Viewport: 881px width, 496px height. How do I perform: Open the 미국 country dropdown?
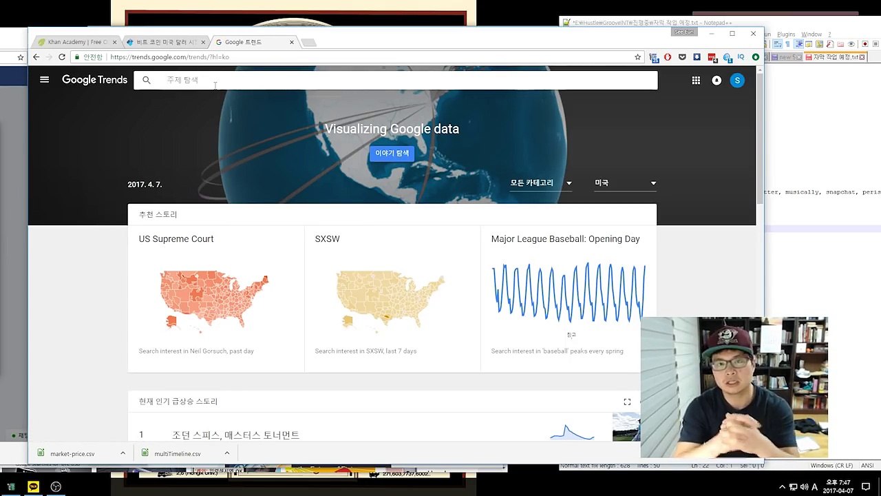[626, 183]
